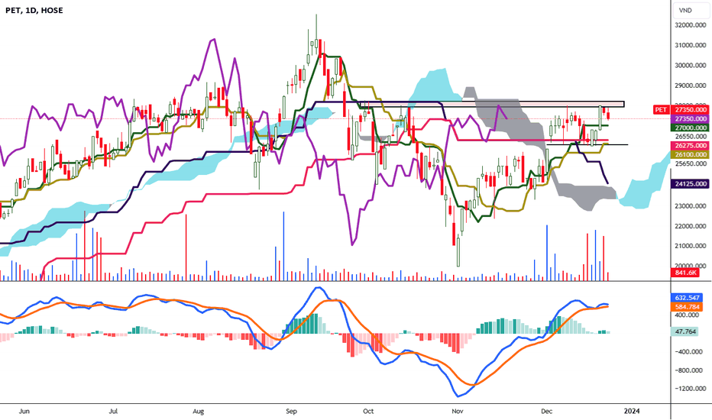Click the 25650.000 price axis label
Image resolution: width=712 pixels, height=420 pixels.
point(690,163)
